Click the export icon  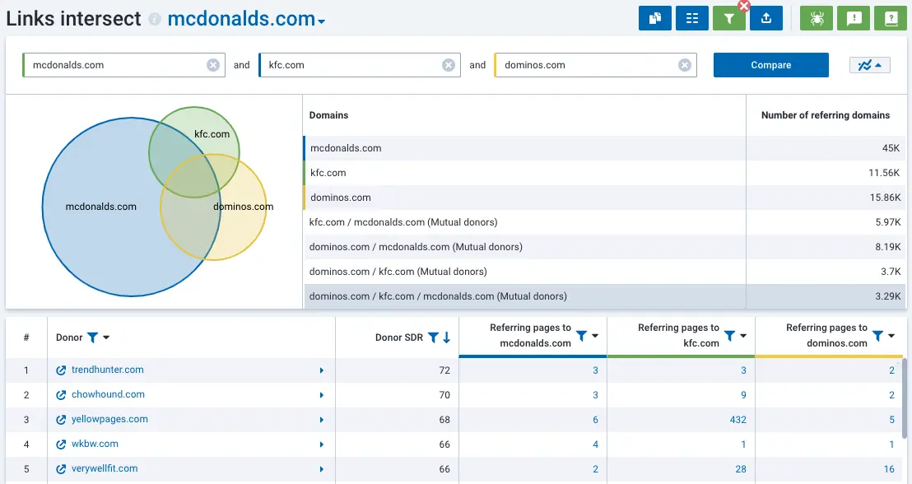[766, 17]
